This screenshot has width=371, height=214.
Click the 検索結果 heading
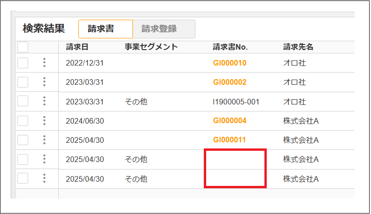(x=44, y=29)
